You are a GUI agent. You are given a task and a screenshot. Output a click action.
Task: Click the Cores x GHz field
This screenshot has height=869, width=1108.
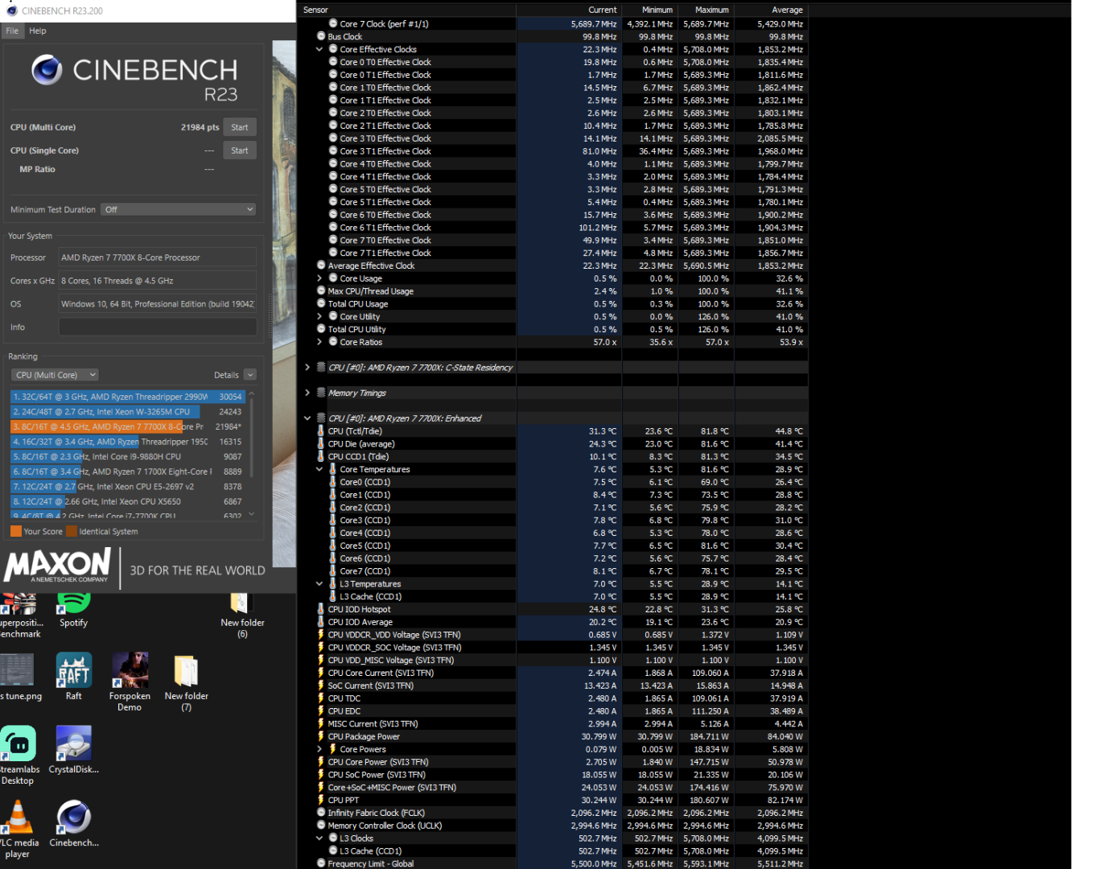(158, 281)
